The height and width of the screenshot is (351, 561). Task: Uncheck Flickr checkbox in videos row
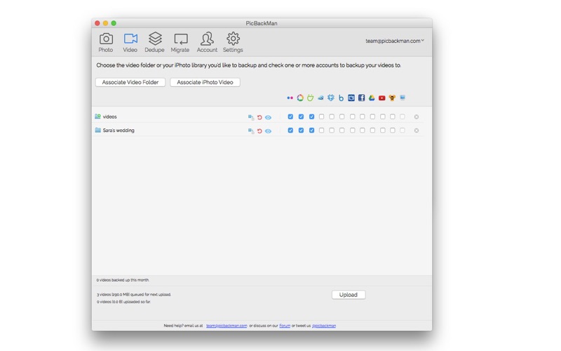point(290,117)
